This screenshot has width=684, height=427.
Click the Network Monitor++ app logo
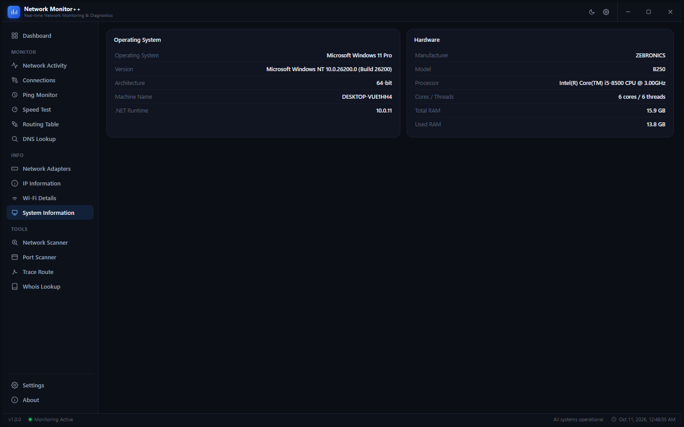pos(14,12)
